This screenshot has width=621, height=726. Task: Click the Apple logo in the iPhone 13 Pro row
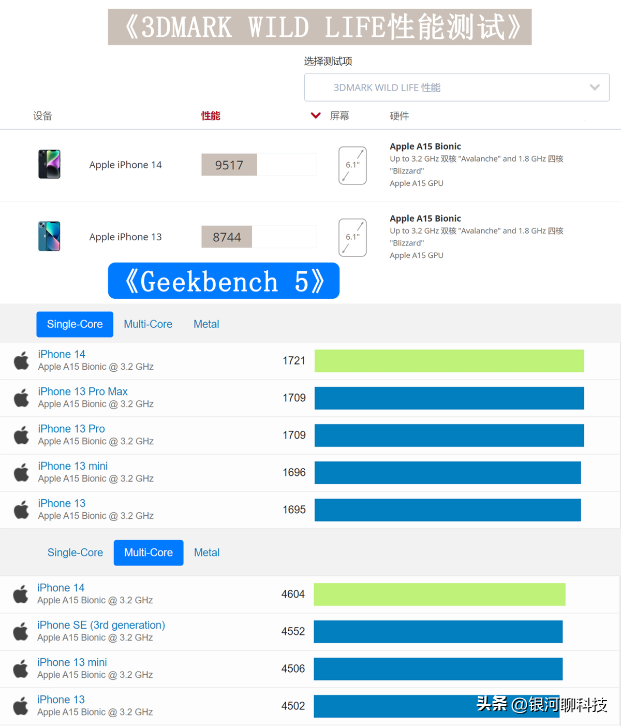(x=21, y=435)
